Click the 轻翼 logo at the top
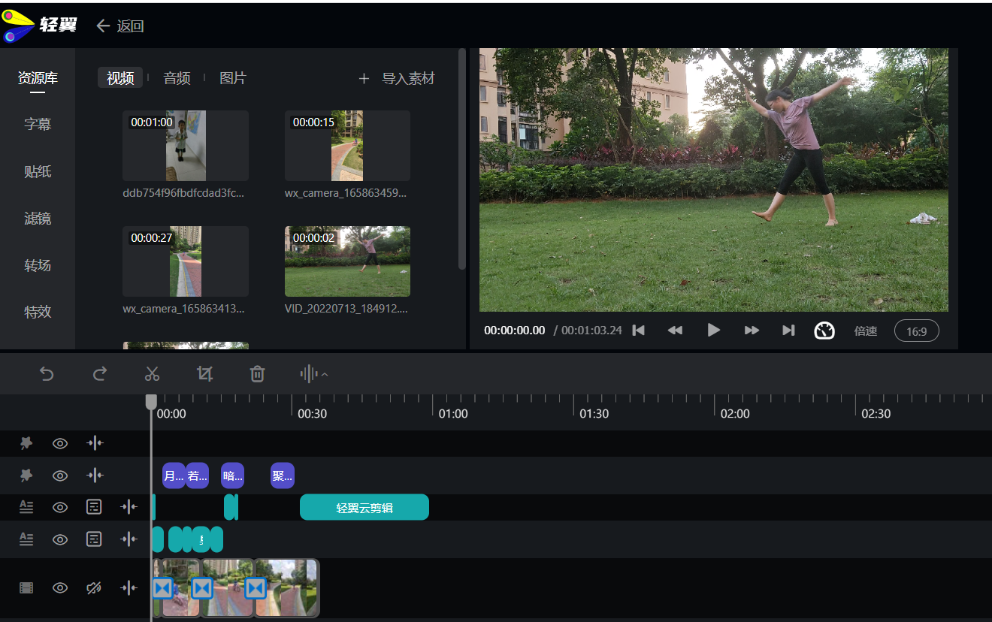The image size is (992, 622). coord(39,25)
